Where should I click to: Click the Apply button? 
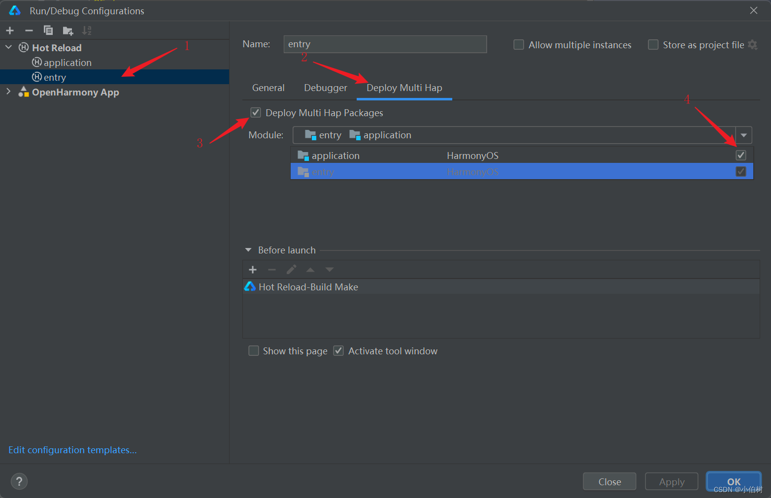[671, 482]
